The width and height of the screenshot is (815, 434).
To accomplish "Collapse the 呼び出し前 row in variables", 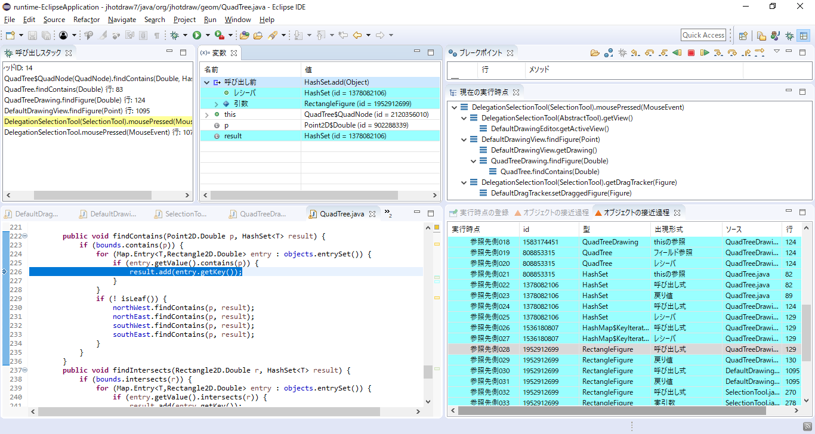I will click(206, 82).
